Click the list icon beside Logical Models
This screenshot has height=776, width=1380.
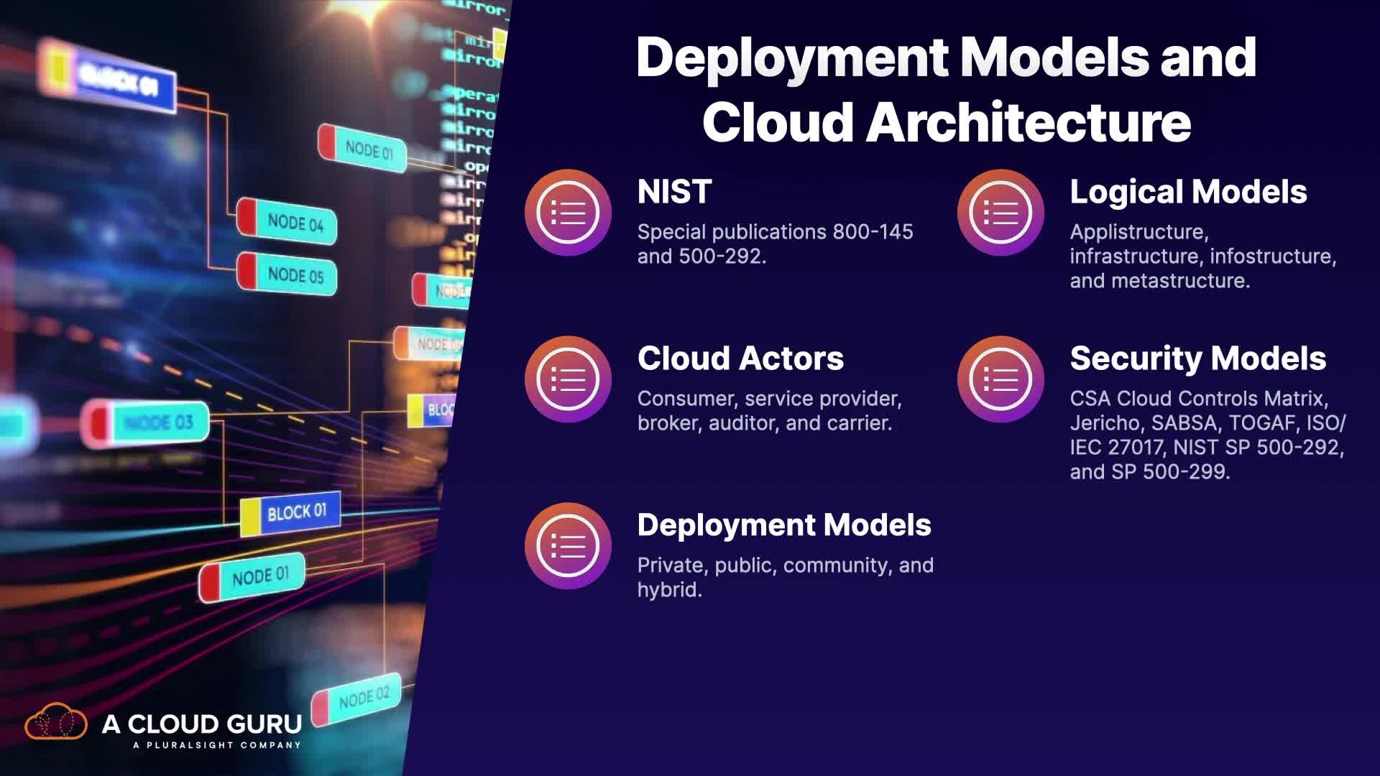point(1000,213)
